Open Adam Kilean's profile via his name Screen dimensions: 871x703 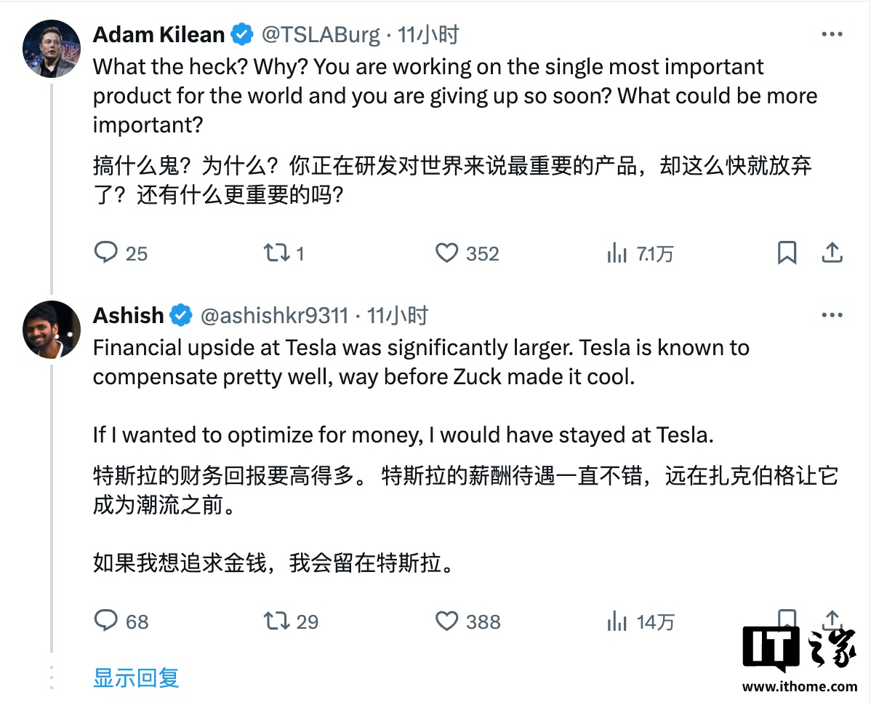[x=158, y=33]
